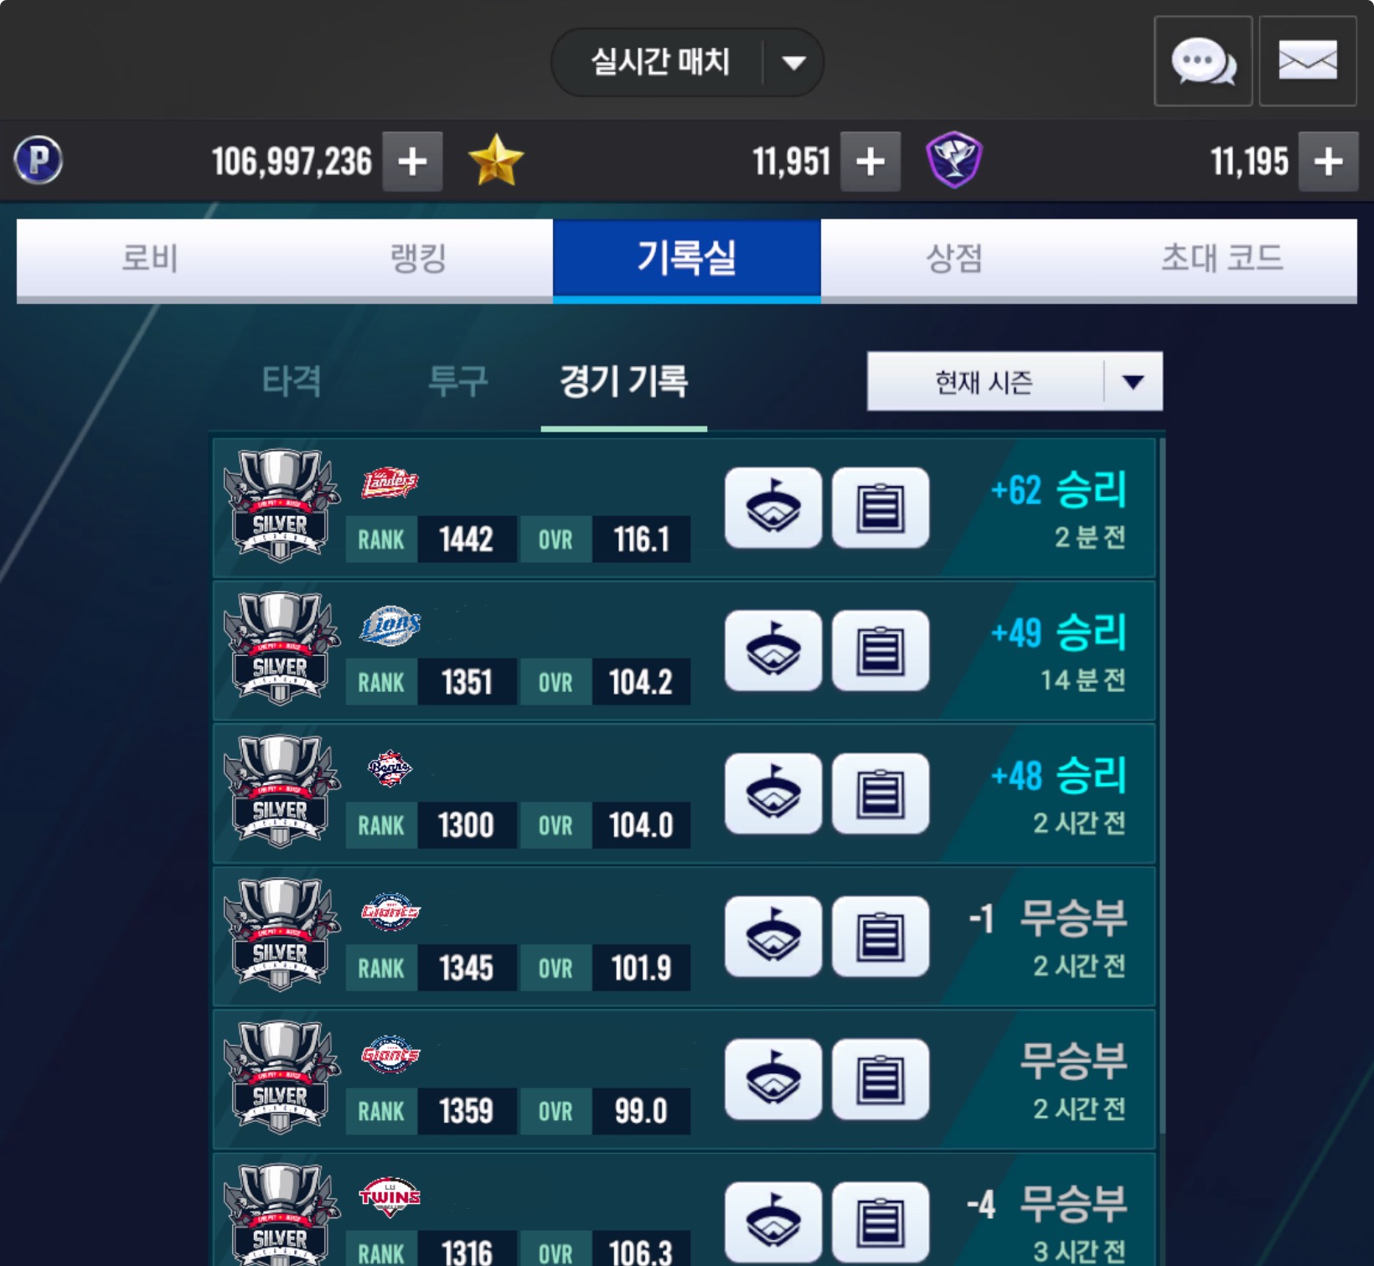The height and width of the screenshot is (1266, 1374).
Task: Open the chat bubbles icon
Action: [x=1203, y=61]
